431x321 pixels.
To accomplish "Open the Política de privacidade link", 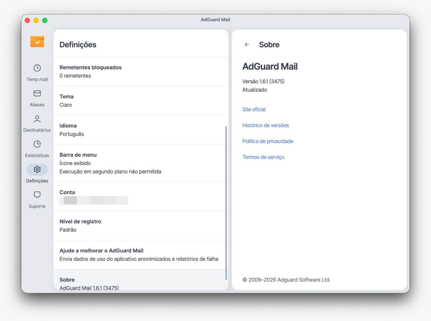I will (x=268, y=141).
